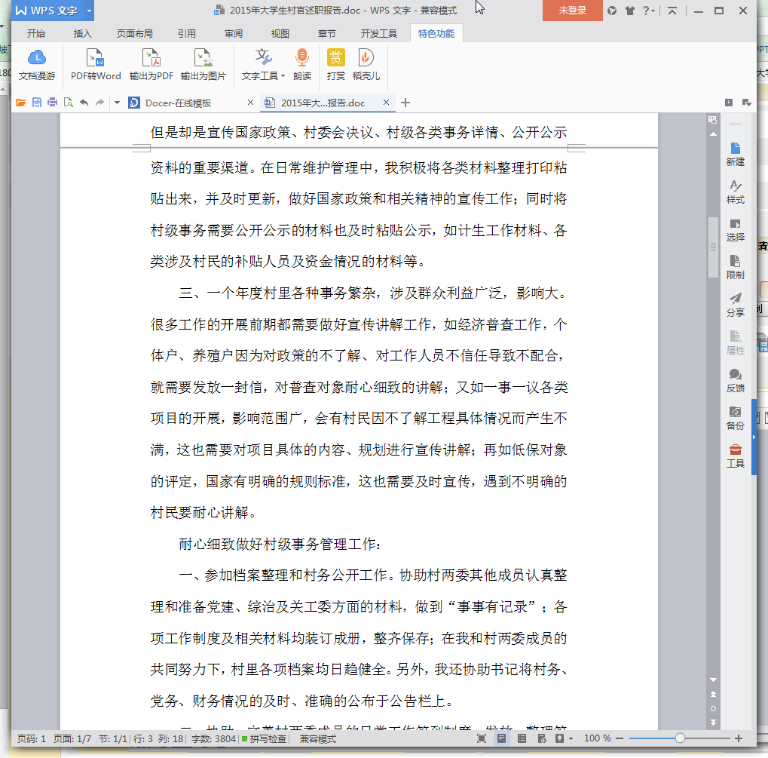
Task: Close the 2015年大...报告.doc tab
Action: click(386, 103)
